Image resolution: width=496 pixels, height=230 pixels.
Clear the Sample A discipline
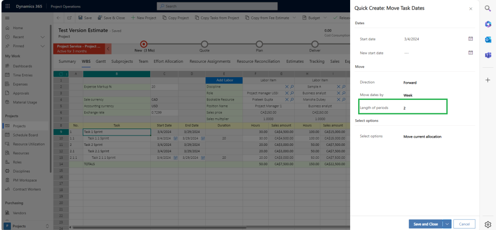[x=338, y=87]
